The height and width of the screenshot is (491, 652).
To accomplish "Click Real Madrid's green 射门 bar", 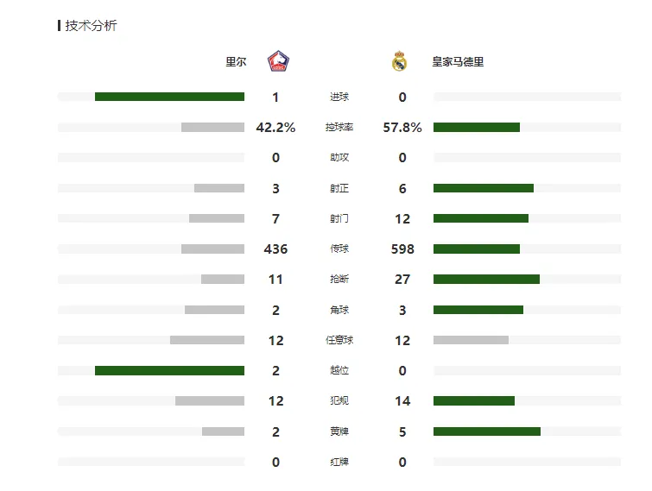I will 481,218.
